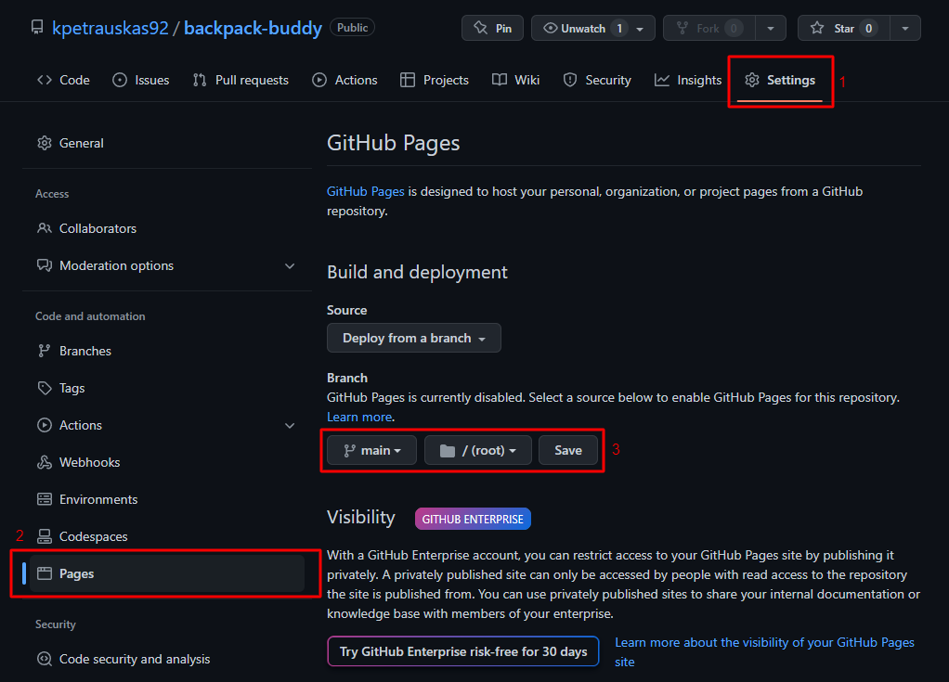This screenshot has width=949, height=682.
Task: Open the dropdown arrow next to Star
Action: coord(905,28)
